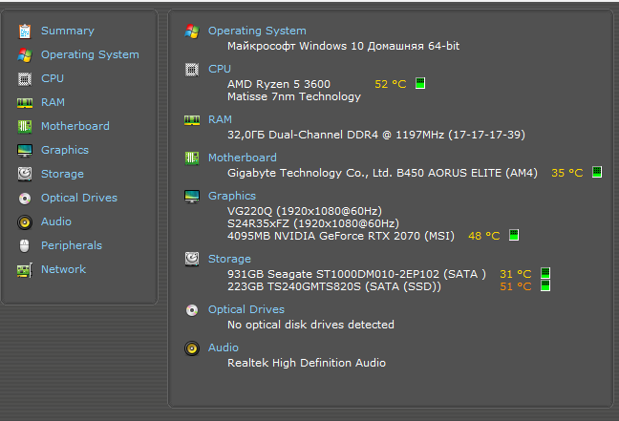Viewport: 619px width, 421px height.
Task: Click the Summary icon in sidebar
Action: coord(24,31)
